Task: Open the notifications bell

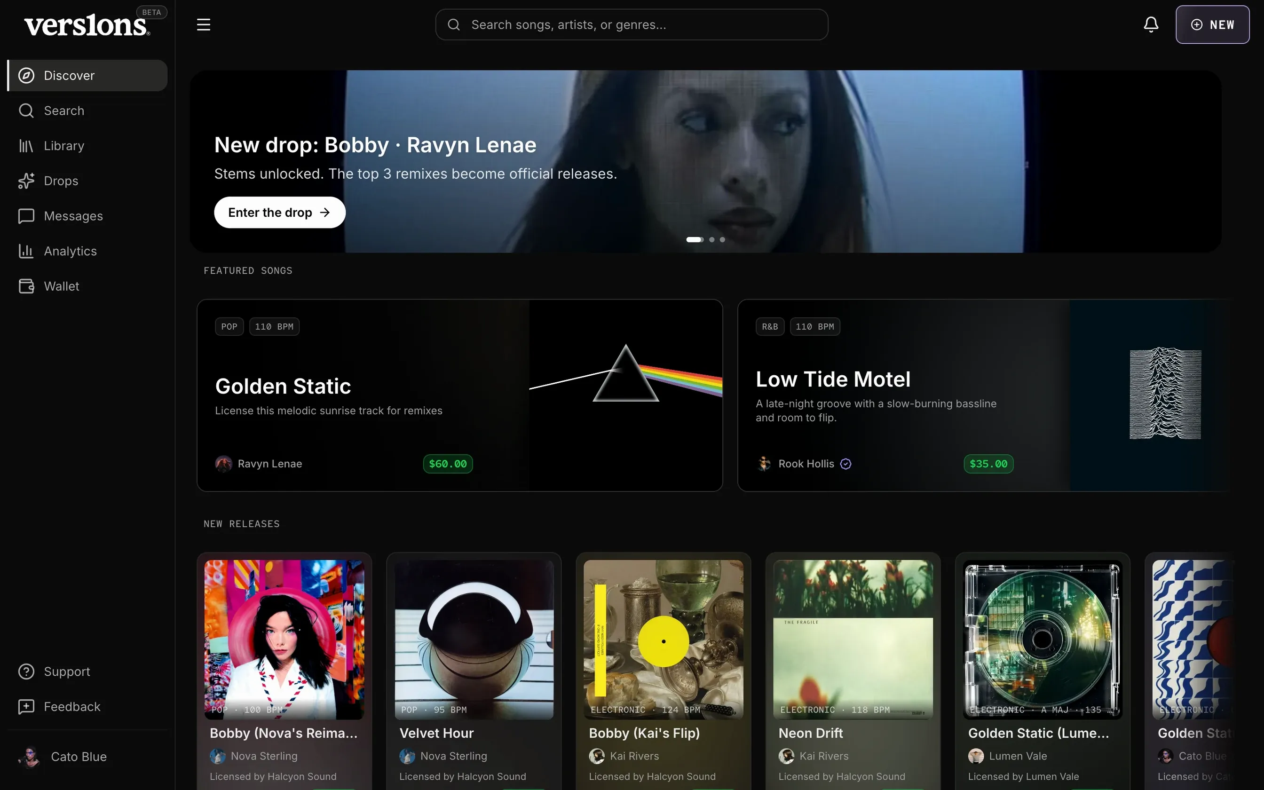Action: pos(1151,24)
